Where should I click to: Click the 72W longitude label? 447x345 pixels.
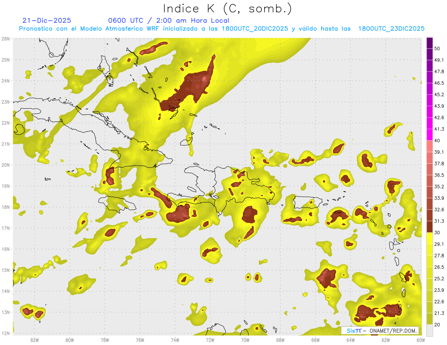[x=210, y=340]
